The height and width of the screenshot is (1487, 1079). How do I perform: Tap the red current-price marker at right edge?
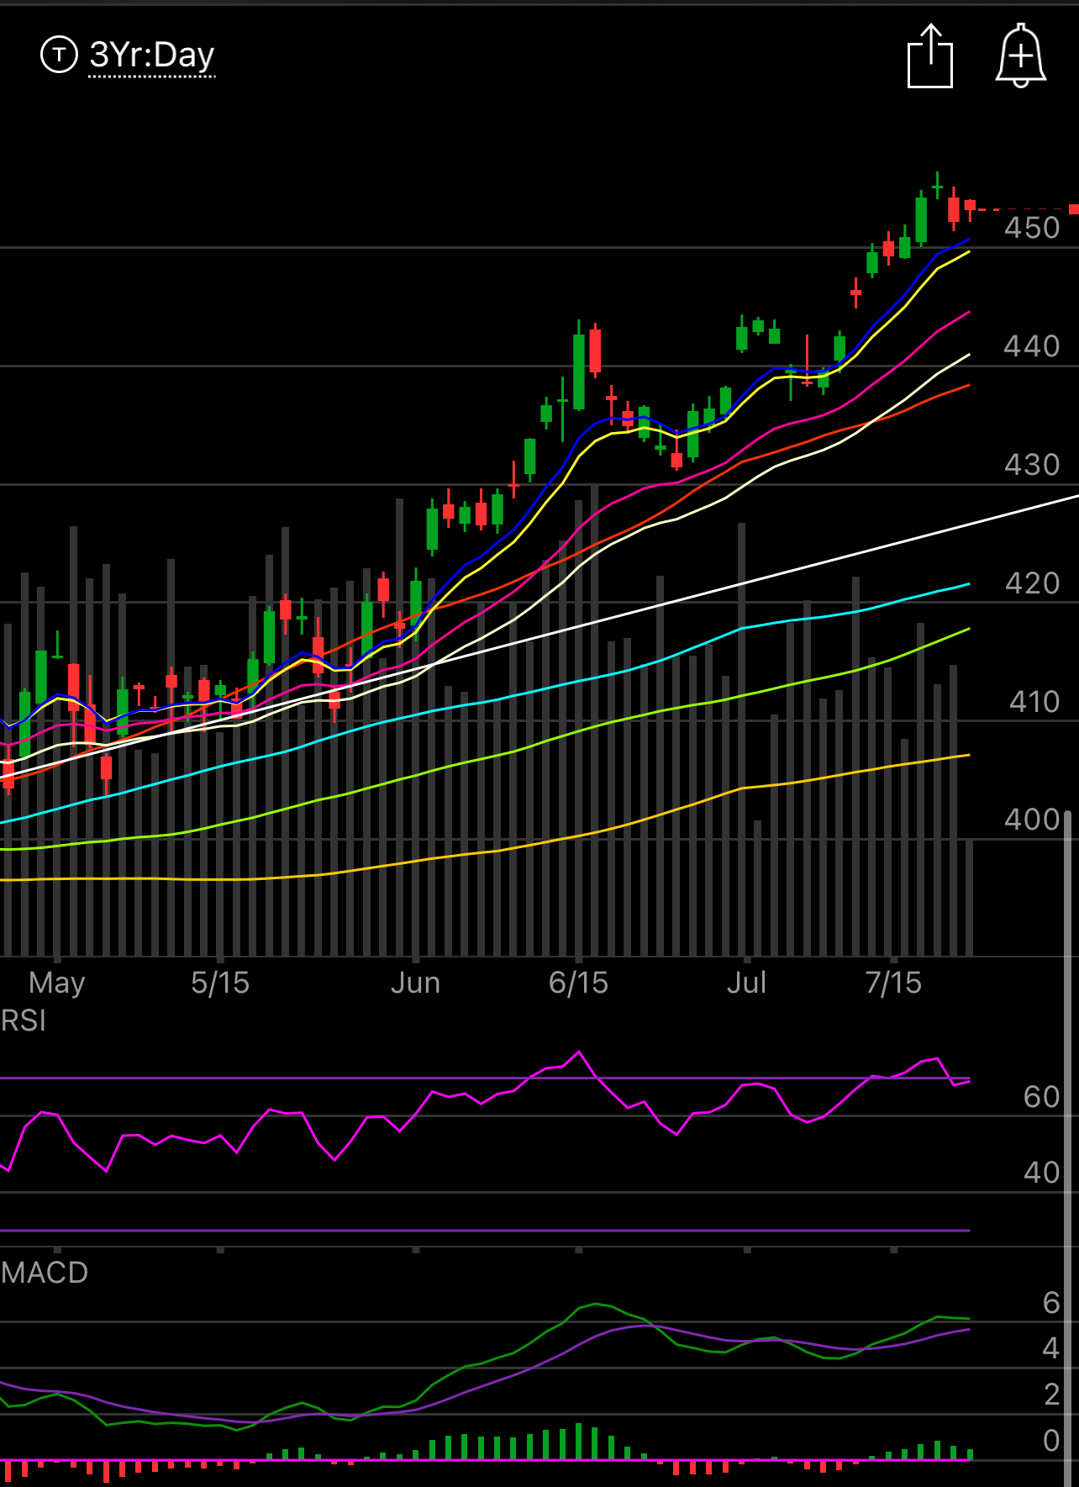(1073, 208)
